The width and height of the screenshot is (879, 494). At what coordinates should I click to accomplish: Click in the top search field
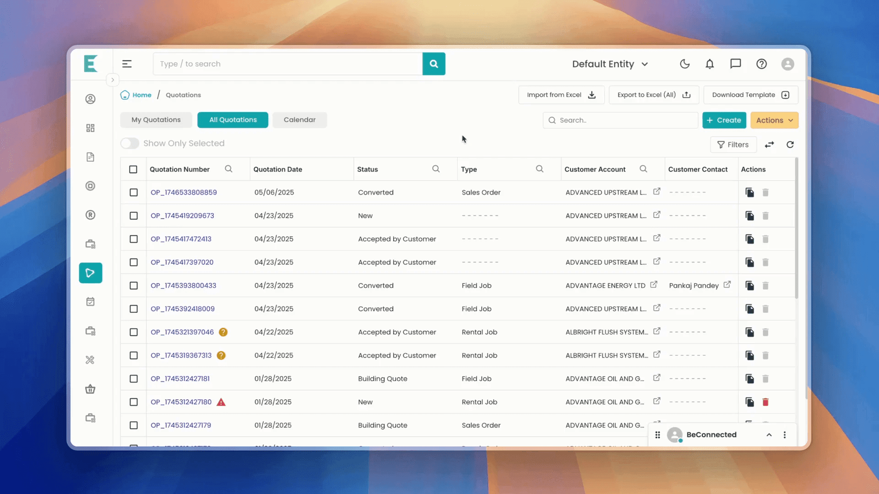click(288, 64)
